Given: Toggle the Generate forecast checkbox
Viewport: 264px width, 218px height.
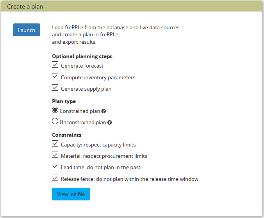Looking at the screenshot, I should click(x=55, y=65).
